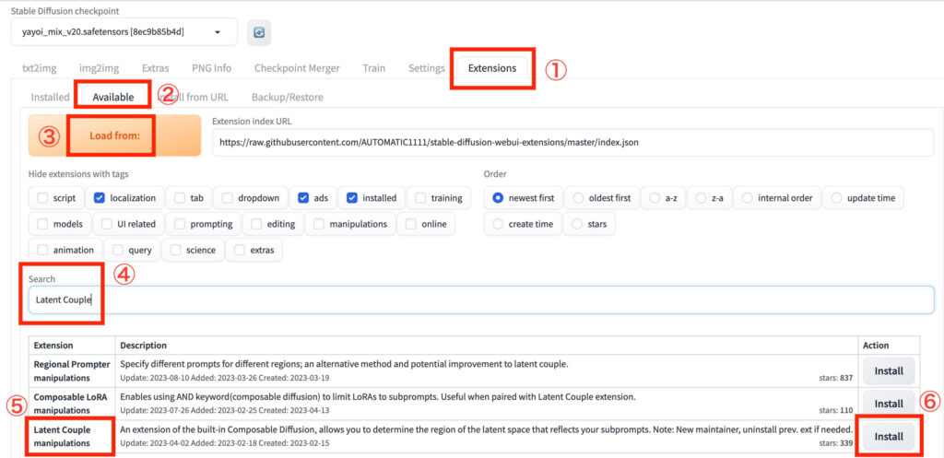
Task: Open the Backup/Restore sub-tab
Action: (x=287, y=97)
